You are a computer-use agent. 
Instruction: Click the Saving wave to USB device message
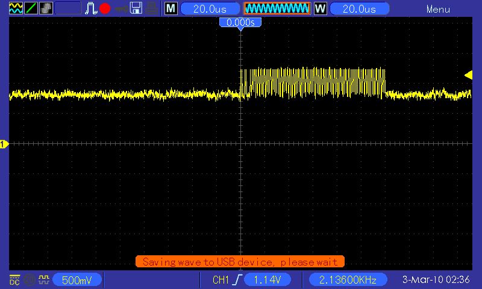pos(240,262)
